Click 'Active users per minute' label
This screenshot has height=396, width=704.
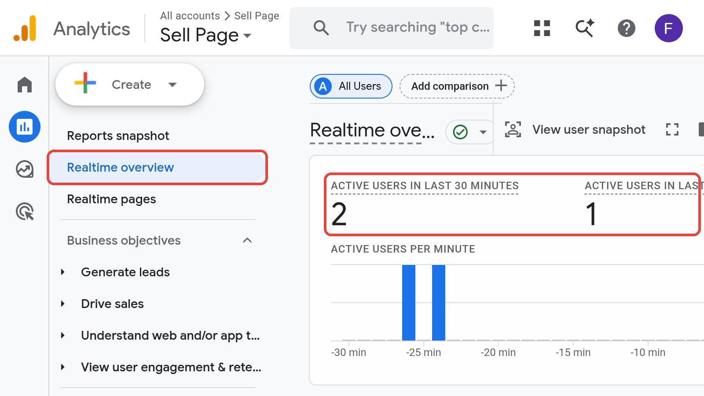tap(403, 249)
